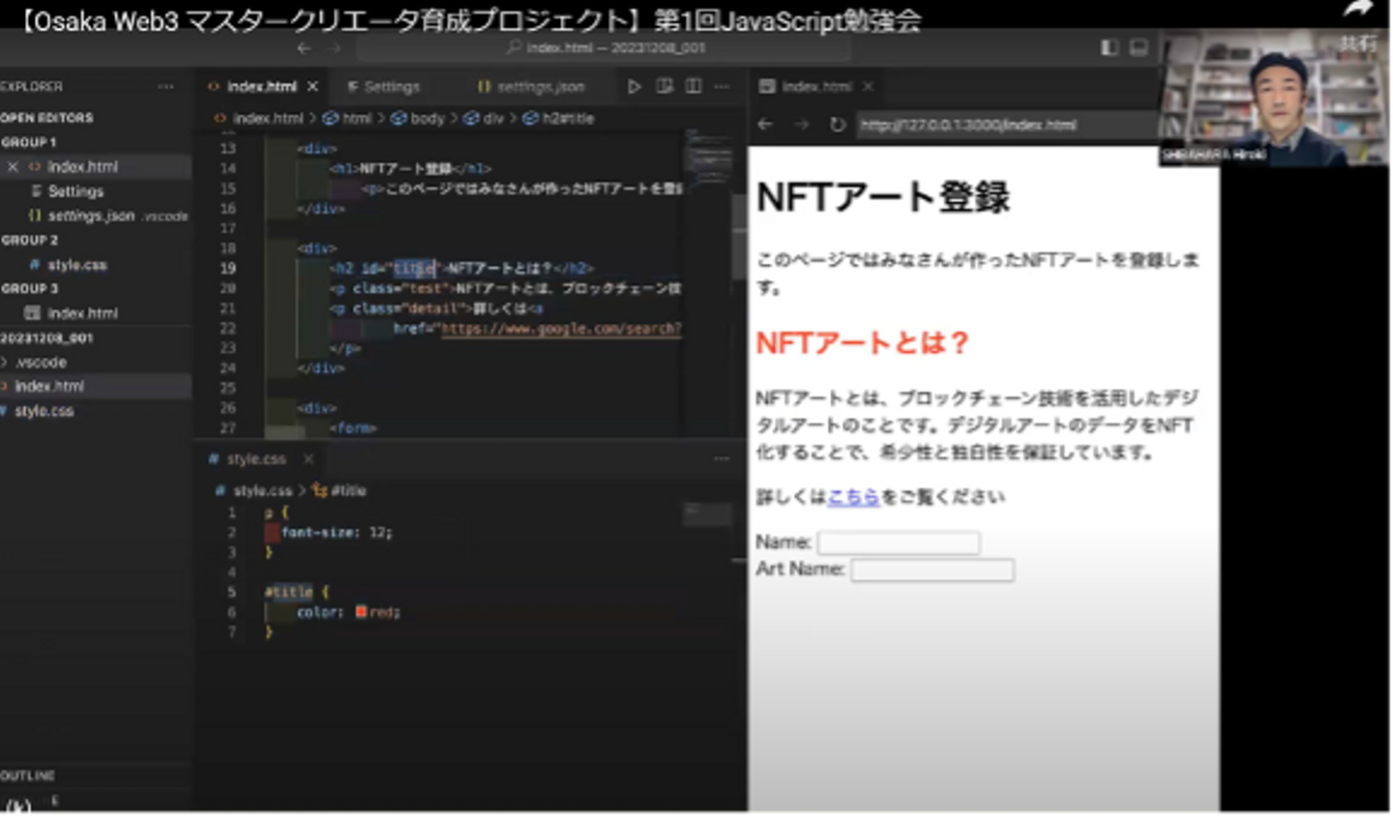Click the Art Name input field
Viewport: 1393px width, 819px height.
[x=932, y=570]
